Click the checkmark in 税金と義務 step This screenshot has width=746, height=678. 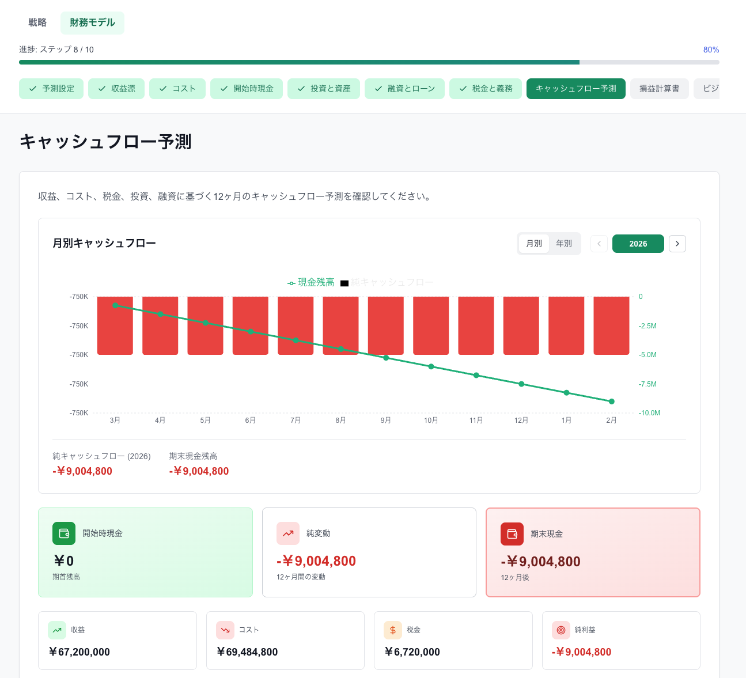pos(463,89)
